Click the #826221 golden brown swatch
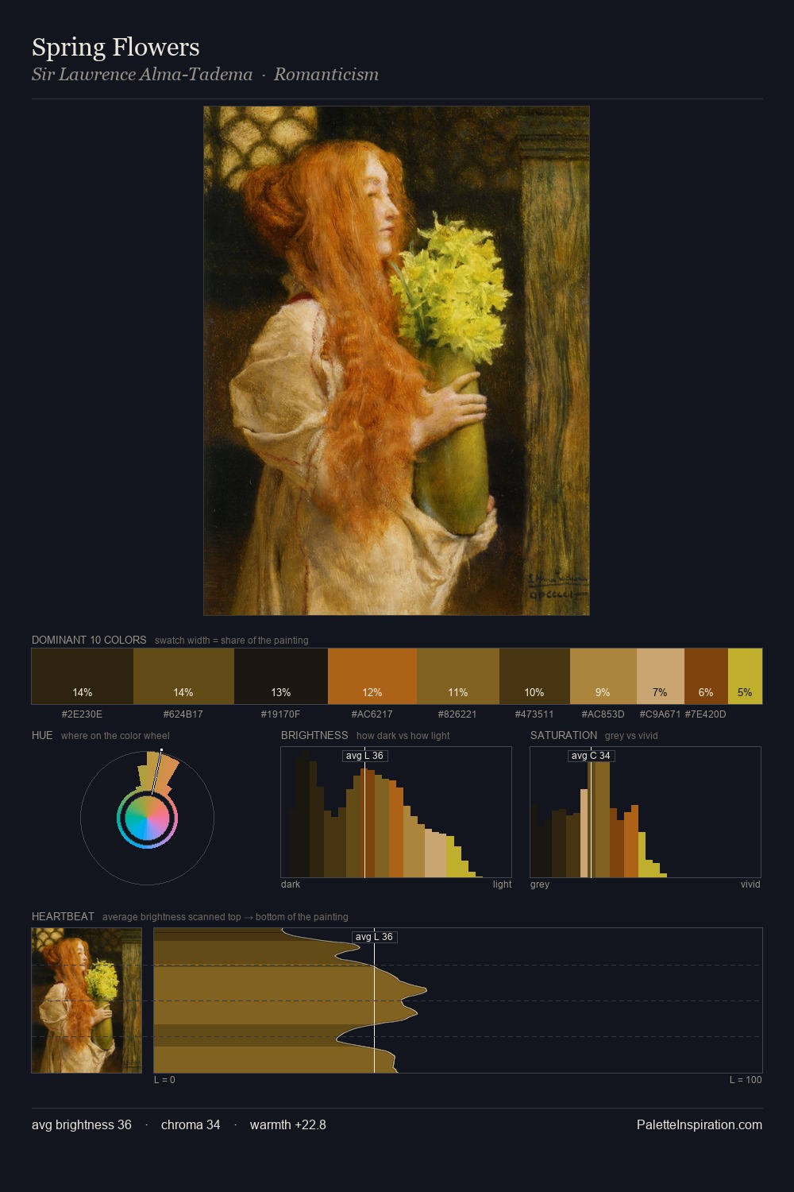 pos(458,676)
